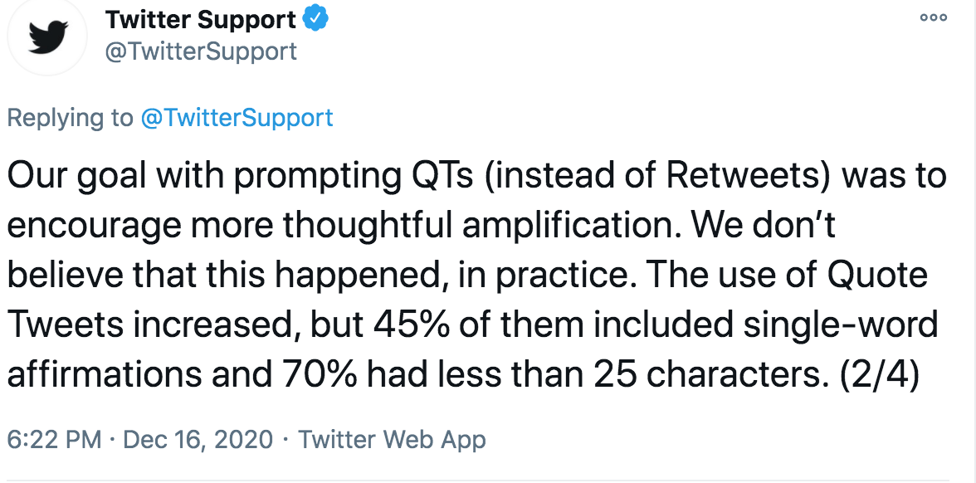Follow the blue @TwitterSupport link in Replying to

pyautogui.click(x=237, y=118)
